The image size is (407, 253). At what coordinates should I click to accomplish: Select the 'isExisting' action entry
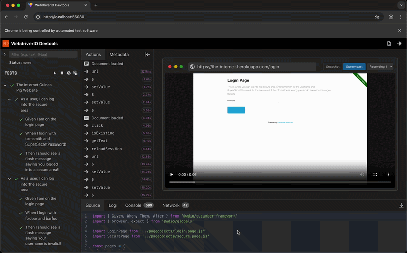[118, 133]
